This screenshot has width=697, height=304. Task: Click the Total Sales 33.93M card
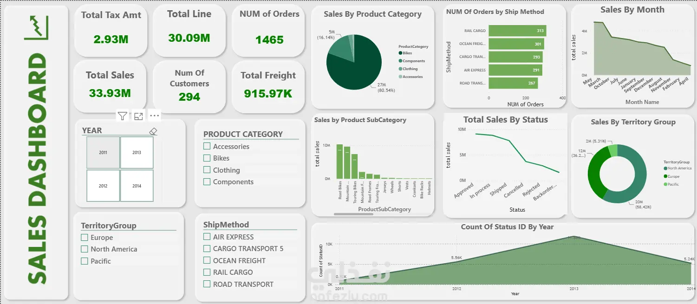coord(110,86)
